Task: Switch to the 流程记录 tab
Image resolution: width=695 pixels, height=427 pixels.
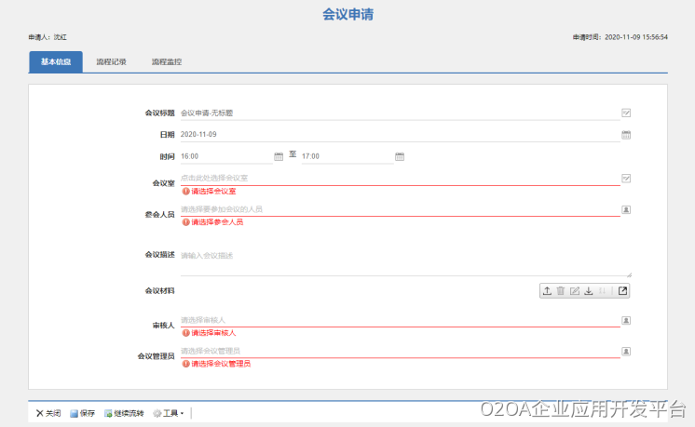Action: tap(111, 62)
